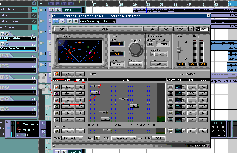Toggle the Direct signal on/off button

coord(57,74)
